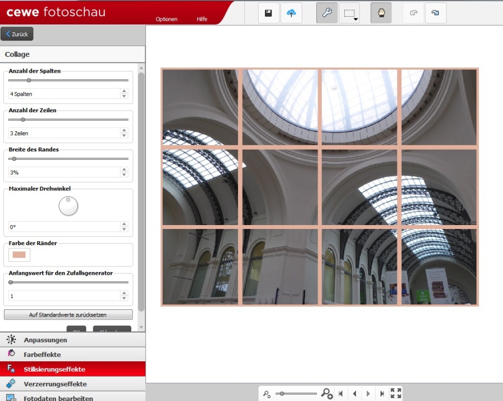Viewport: 503px width, 401px height.
Task: Expand the Anpassungen section
Action: tap(45, 340)
